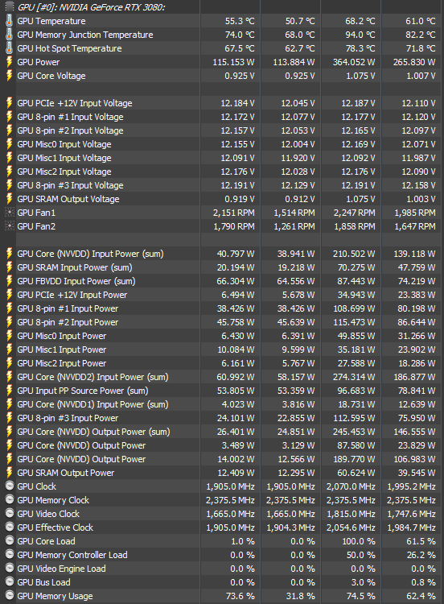
Task: Select the clock icon for GPU Memory Clock
Action: click(x=9, y=500)
